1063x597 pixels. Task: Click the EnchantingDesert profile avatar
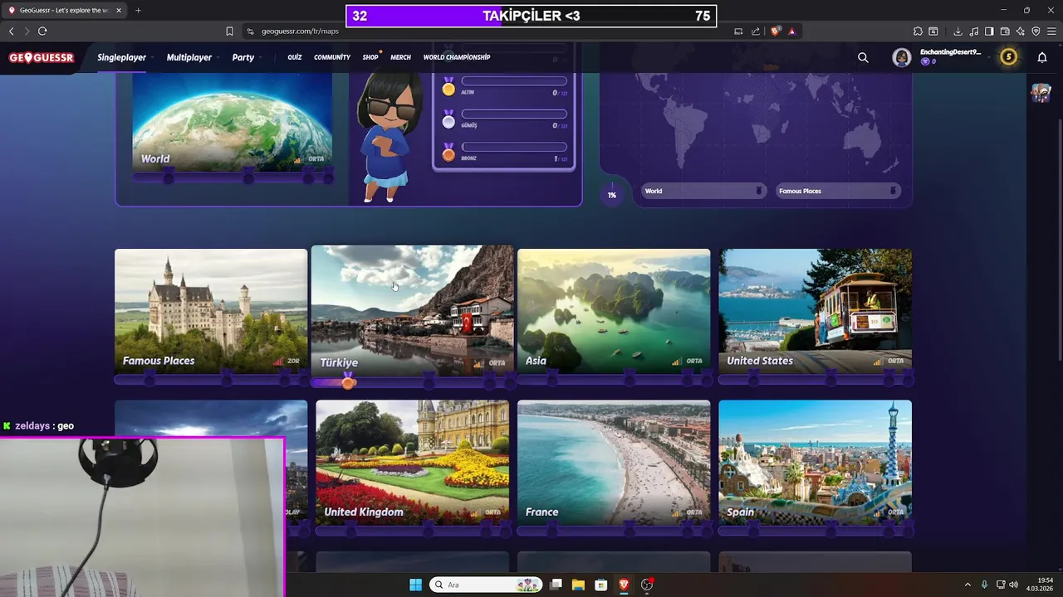(901, 57)
